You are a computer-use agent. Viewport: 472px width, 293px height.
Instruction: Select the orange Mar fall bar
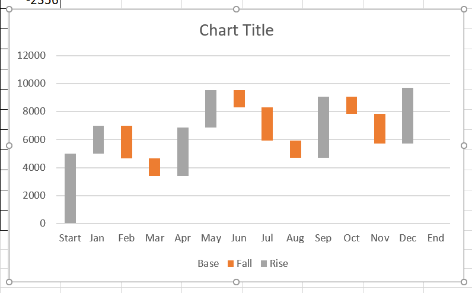click(154, 167)
